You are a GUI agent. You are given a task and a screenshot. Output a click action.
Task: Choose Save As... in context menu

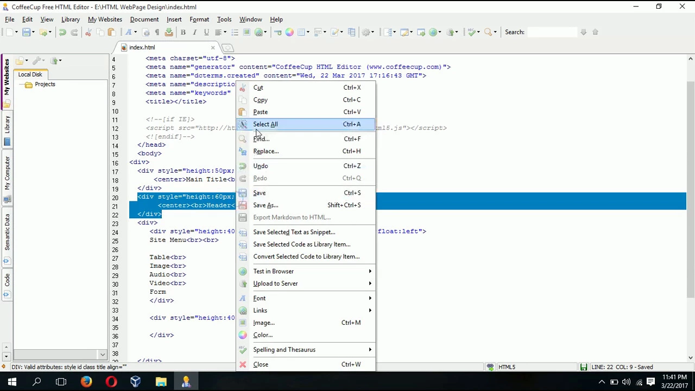(306, 205)
